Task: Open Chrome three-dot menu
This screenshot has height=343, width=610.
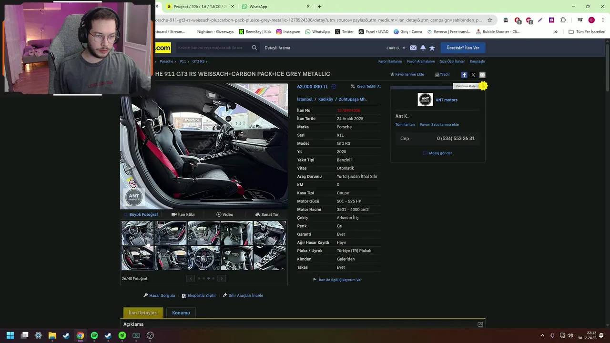Action: pos(602,20)
